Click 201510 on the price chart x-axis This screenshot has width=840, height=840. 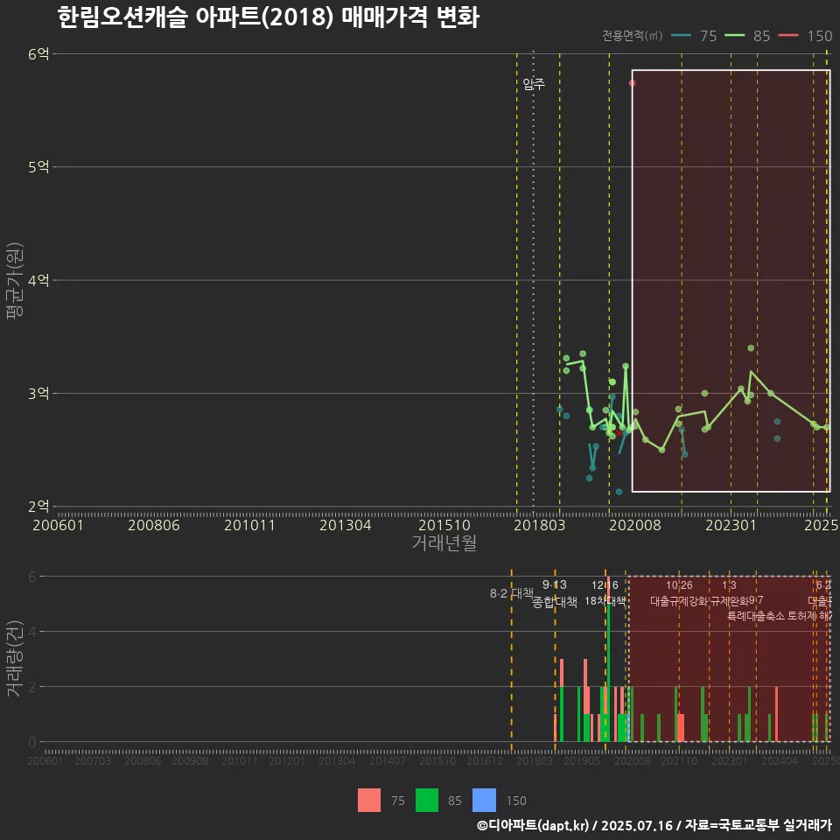pos(444,525)
